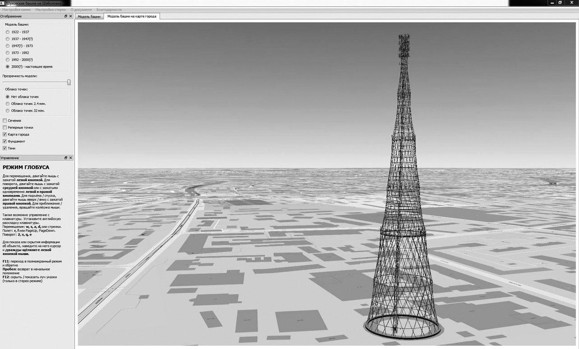579x349 pixels.
Task: Switch to the Модель башни tab
Action: click(x=89, y=17)
